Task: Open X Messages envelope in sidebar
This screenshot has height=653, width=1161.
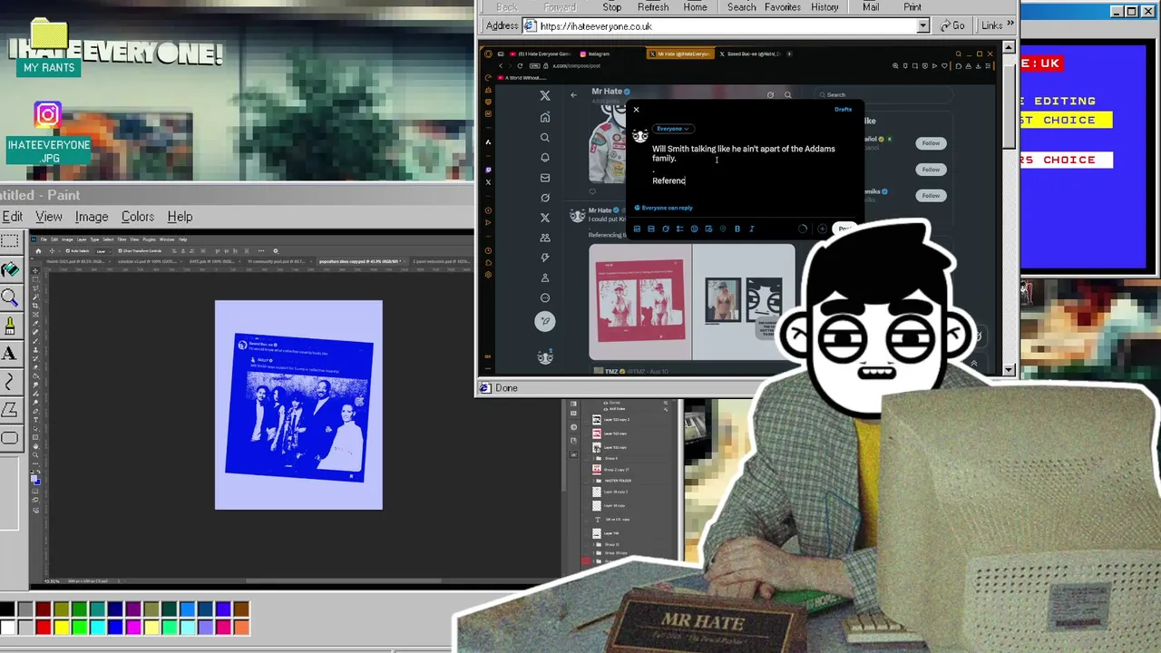Action: click(x=545, y=178)
